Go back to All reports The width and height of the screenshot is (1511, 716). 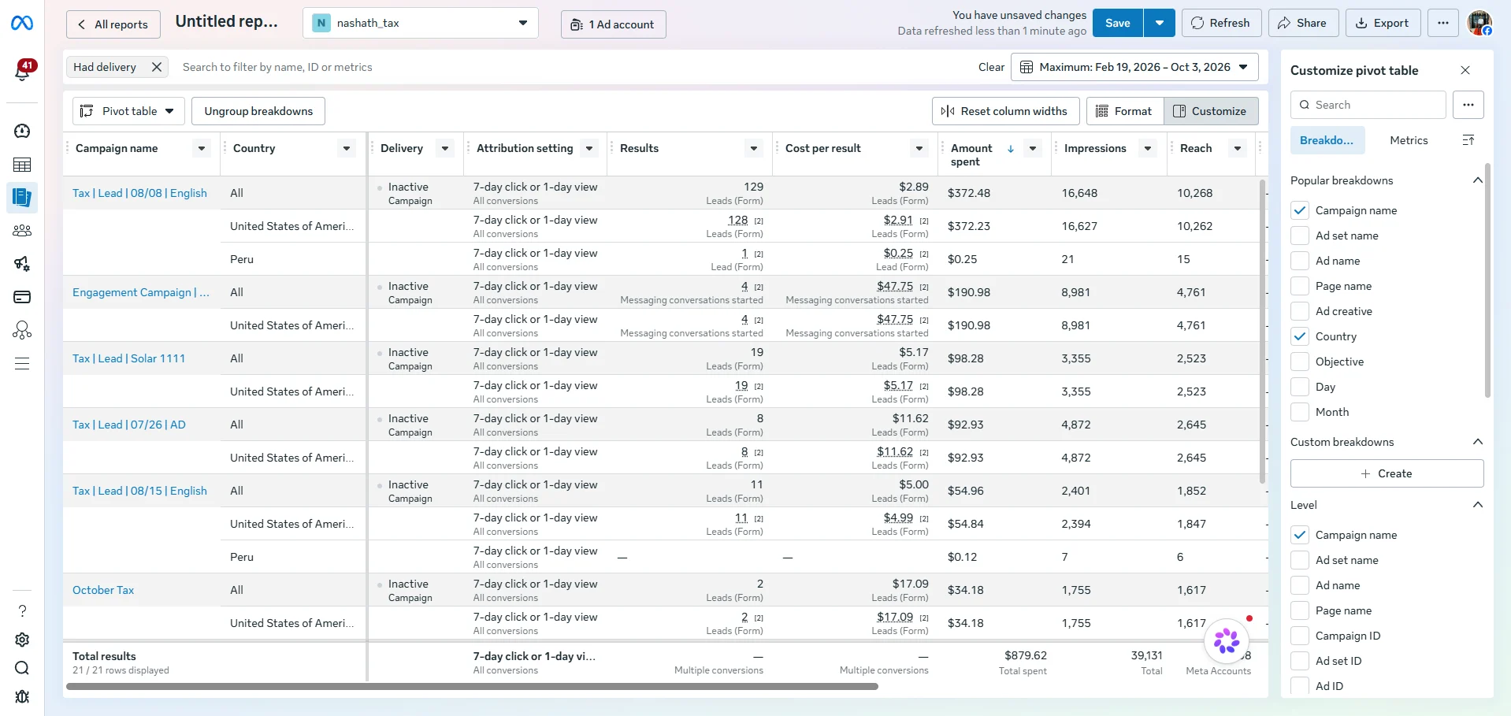pyautogui.click(x=113, y=24)
